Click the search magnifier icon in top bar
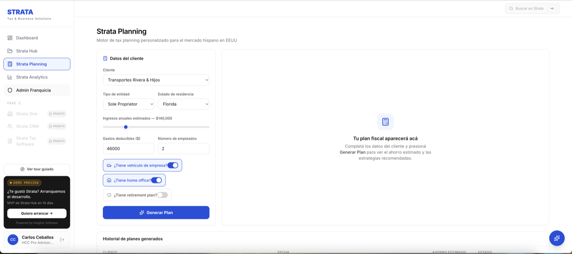572x254 pixels. (511, 8)
